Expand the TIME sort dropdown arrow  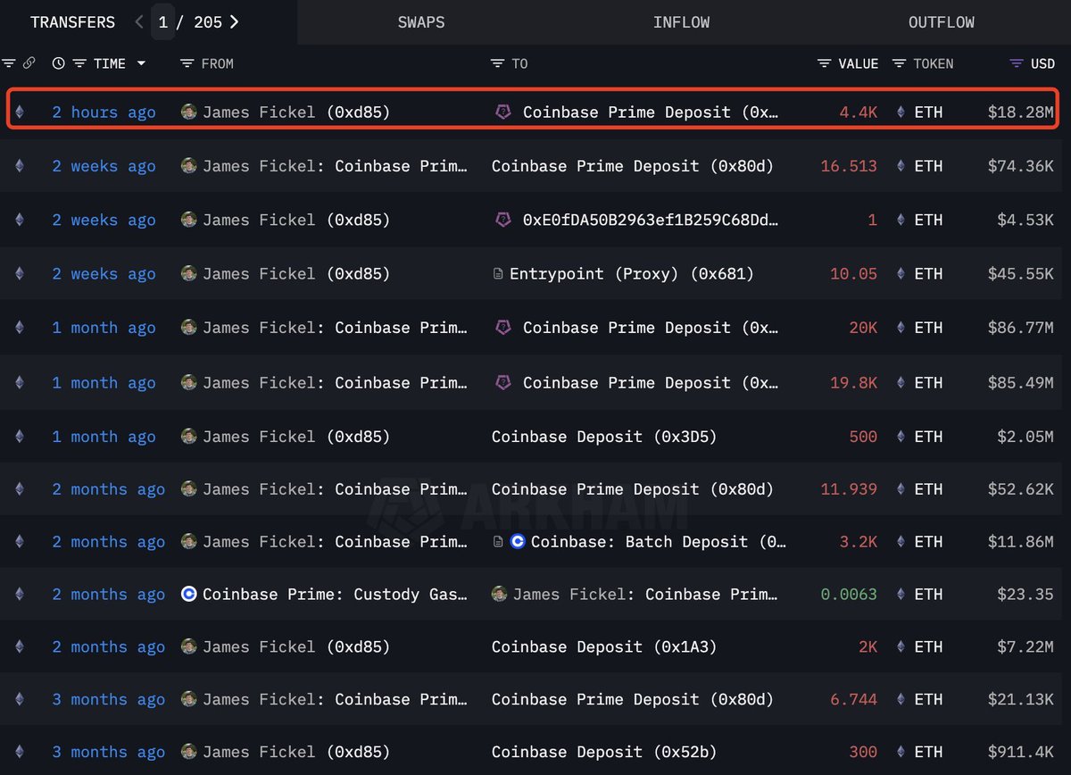(141, 63)
